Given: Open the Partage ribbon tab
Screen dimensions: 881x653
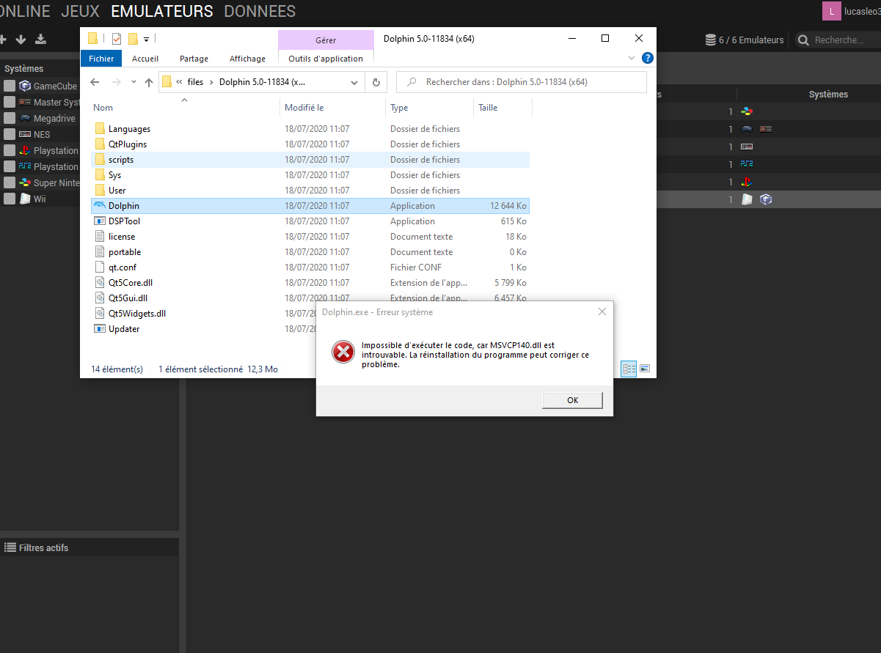Looking at the screenshot, I should tap(194, 59).
